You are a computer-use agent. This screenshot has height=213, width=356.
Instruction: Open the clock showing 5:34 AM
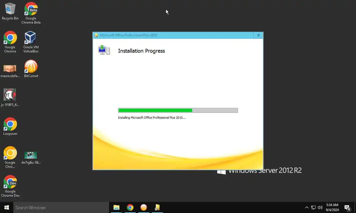(x=332, y=207)
